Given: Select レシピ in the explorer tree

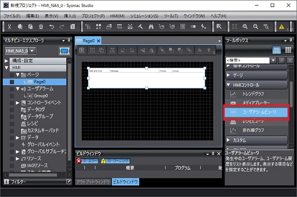Looking at the screenshot, I should [32, 123].
